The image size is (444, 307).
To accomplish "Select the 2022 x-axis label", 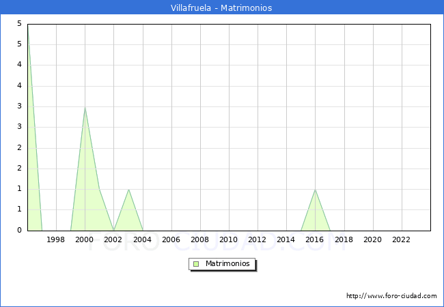I will [401, 240].
